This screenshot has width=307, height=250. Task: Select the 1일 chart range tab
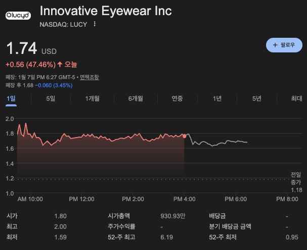click(11, 99)
